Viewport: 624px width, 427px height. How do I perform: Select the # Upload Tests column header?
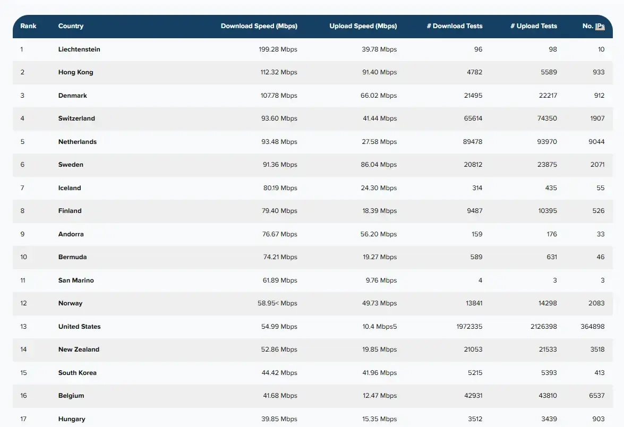click(x=533, y=26)
